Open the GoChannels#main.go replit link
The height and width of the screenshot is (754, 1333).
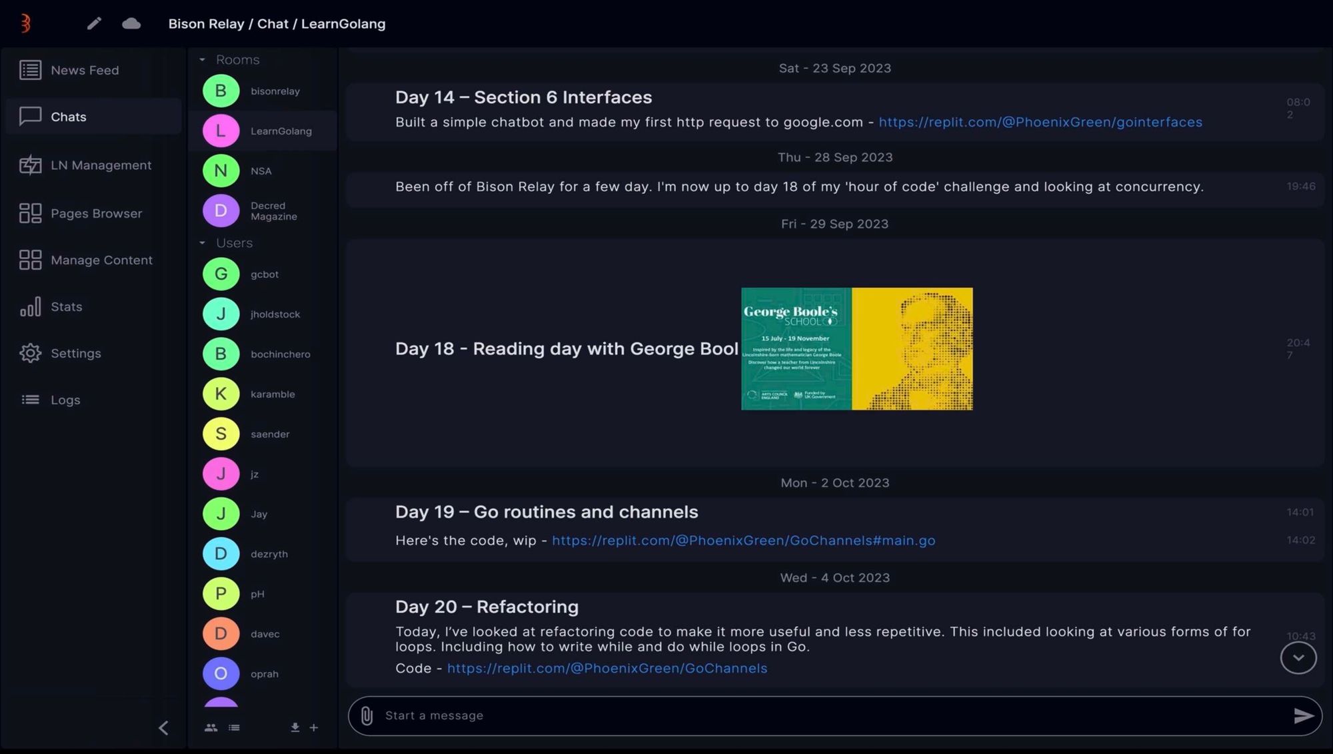click(743, 540)
